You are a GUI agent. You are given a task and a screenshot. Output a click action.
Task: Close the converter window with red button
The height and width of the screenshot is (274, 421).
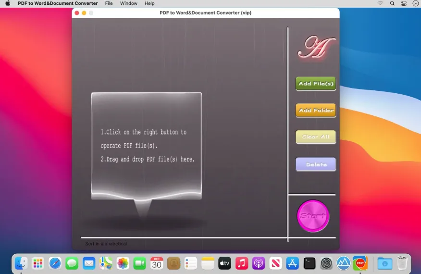[77, 13]
